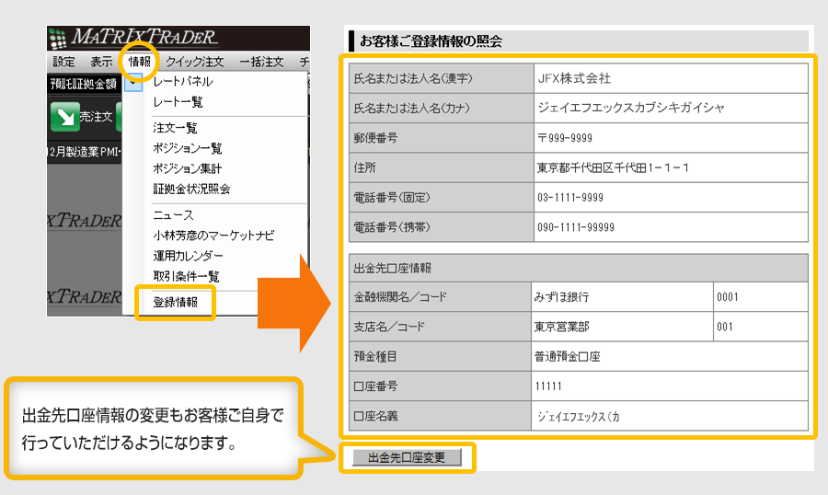Click the JFX株式会社 name cell
The width and height of the screenshot is (828, 495).
click(x=671, y=79)
